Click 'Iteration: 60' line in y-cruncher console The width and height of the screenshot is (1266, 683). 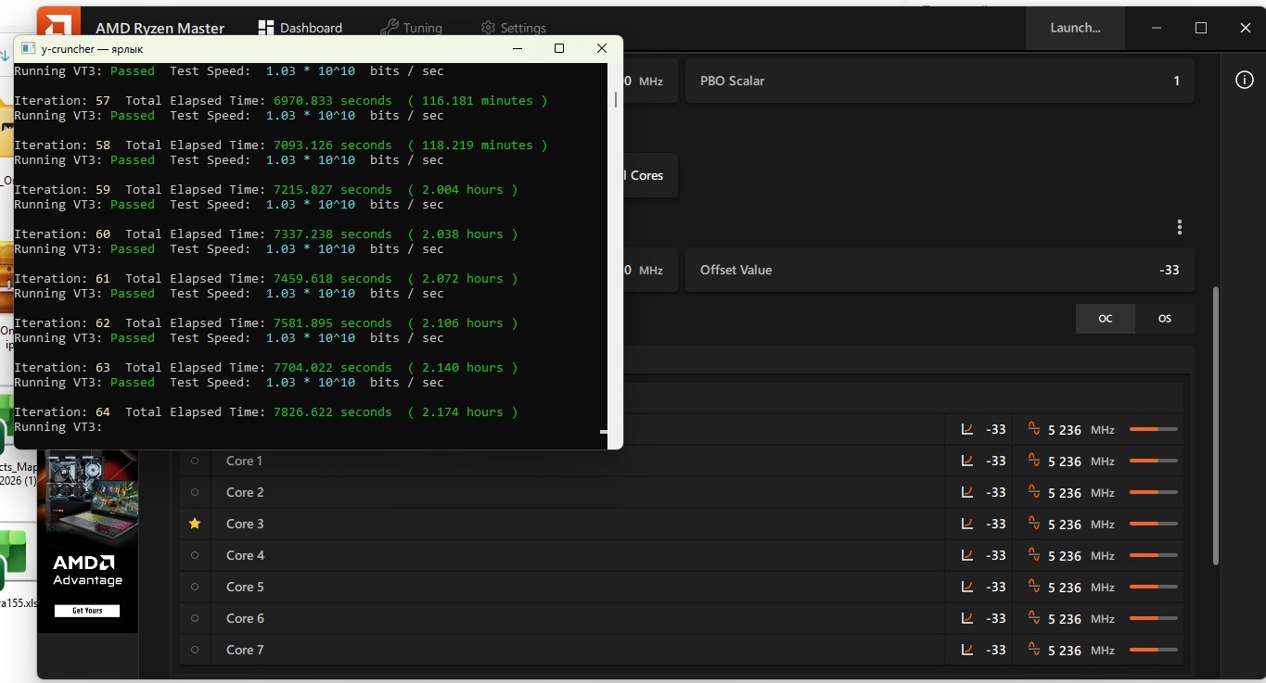coord(266,234)
